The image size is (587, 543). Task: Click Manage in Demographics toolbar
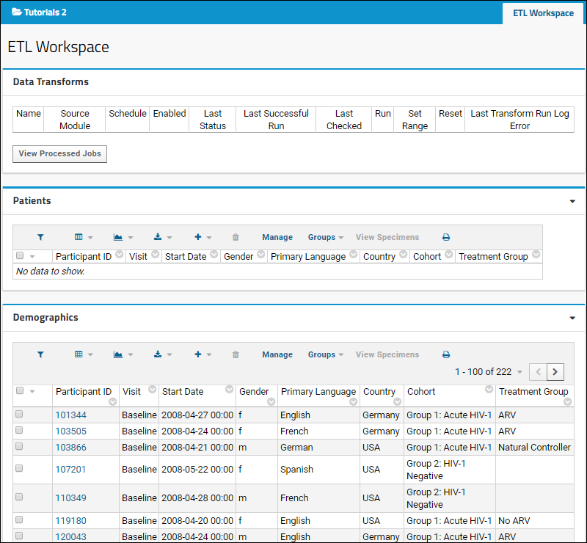click(x=277, y=354)
